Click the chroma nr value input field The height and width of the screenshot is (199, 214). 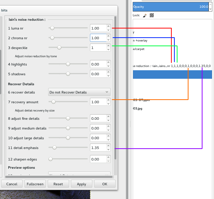(x=97, y=38)
